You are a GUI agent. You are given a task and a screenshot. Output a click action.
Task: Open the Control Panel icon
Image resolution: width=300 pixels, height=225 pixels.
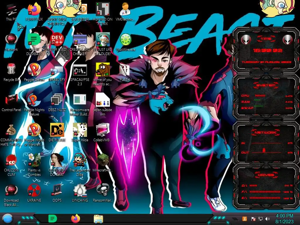[x=11, y=103]
